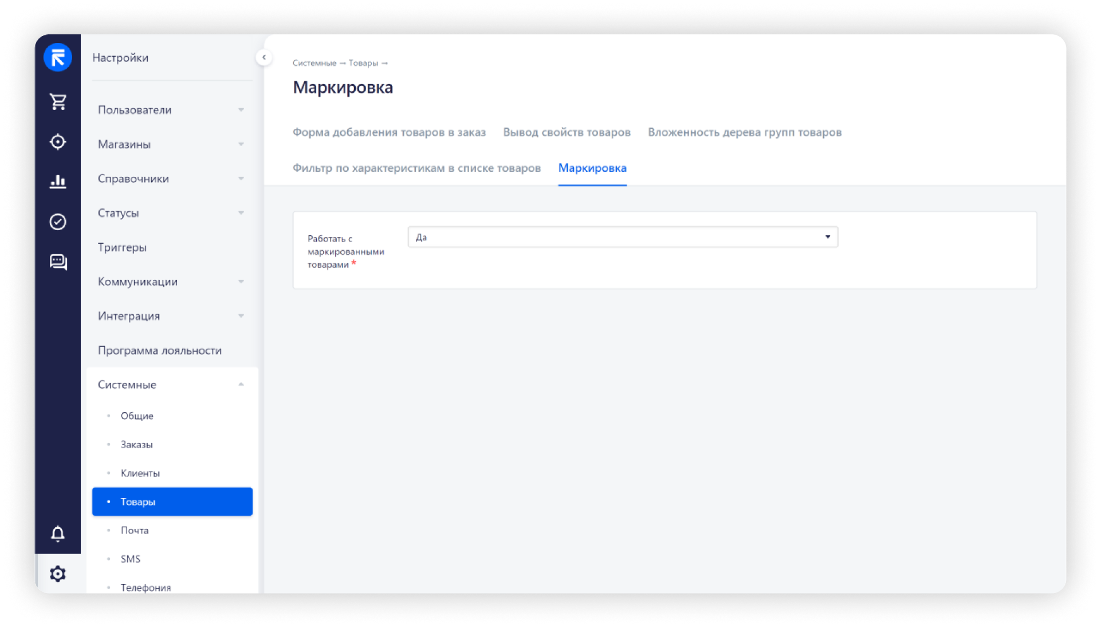This screenshot has height=628, width=1101.
Task: Open the orders shopping cart icon
Action: 58,101
